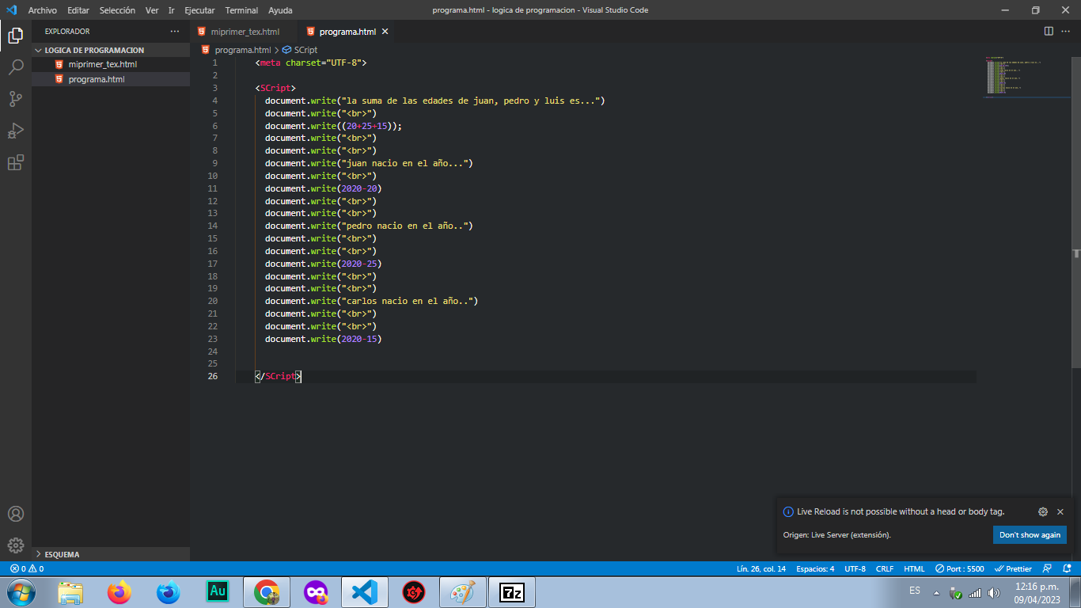This screenshot has height=608, width=1081.
Task: Select programa.html in the explorer tree
Action: [111, 79]
